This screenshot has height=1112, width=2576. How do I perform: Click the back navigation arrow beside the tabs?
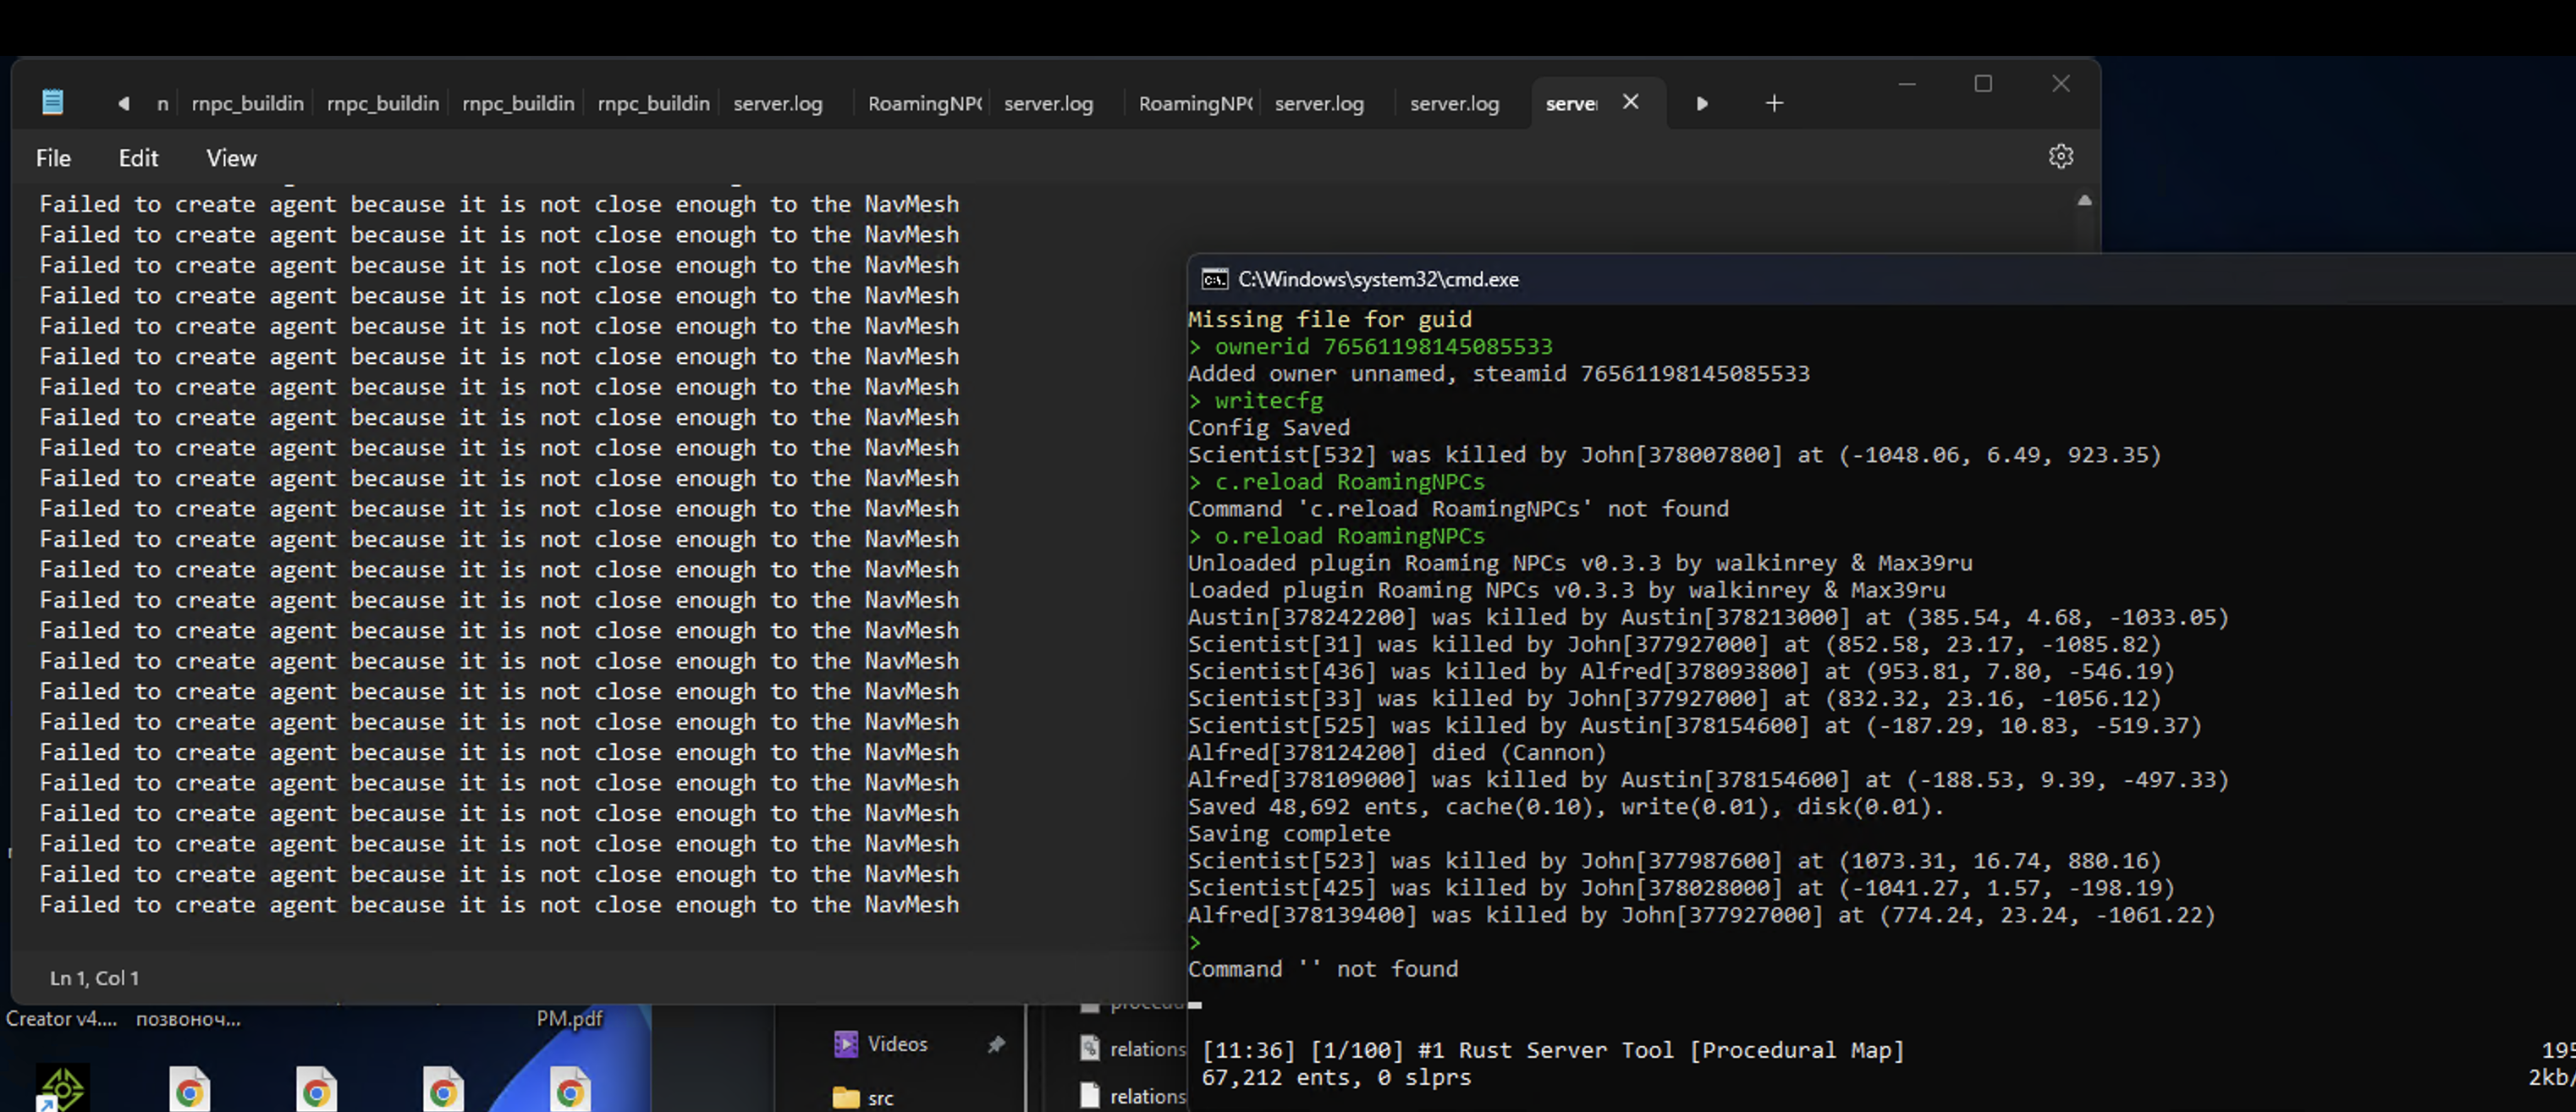[123, 103]
